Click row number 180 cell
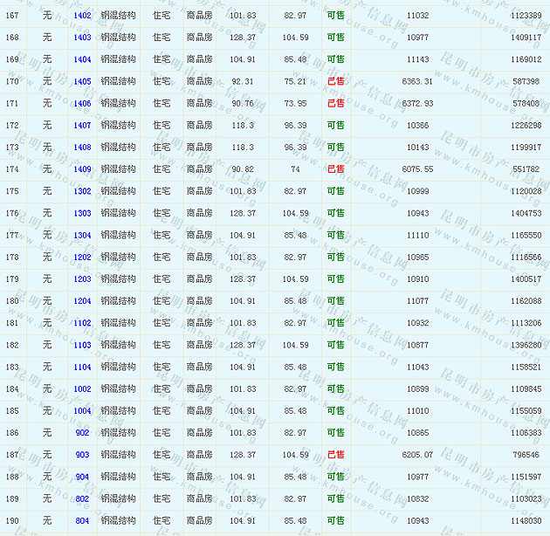Image resolution: width=550 pixels, height=536 pixels. click(12, 301)
